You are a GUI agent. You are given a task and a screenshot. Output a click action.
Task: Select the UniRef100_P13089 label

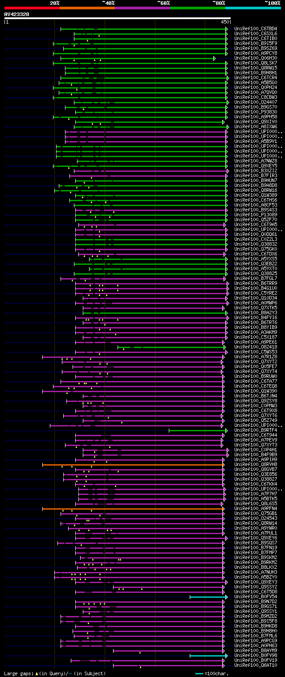(x=256, y=215)
